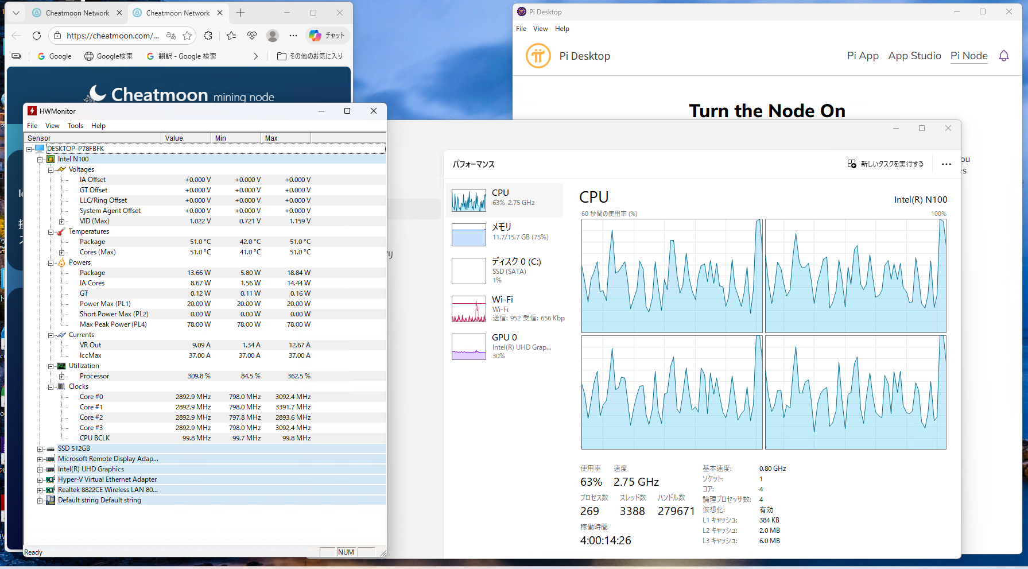Image resolution: width=1028 pixels, height=569 pixels.
Task: Click the Pi Desktop notification bell icon
Action: coord(1003,56)
